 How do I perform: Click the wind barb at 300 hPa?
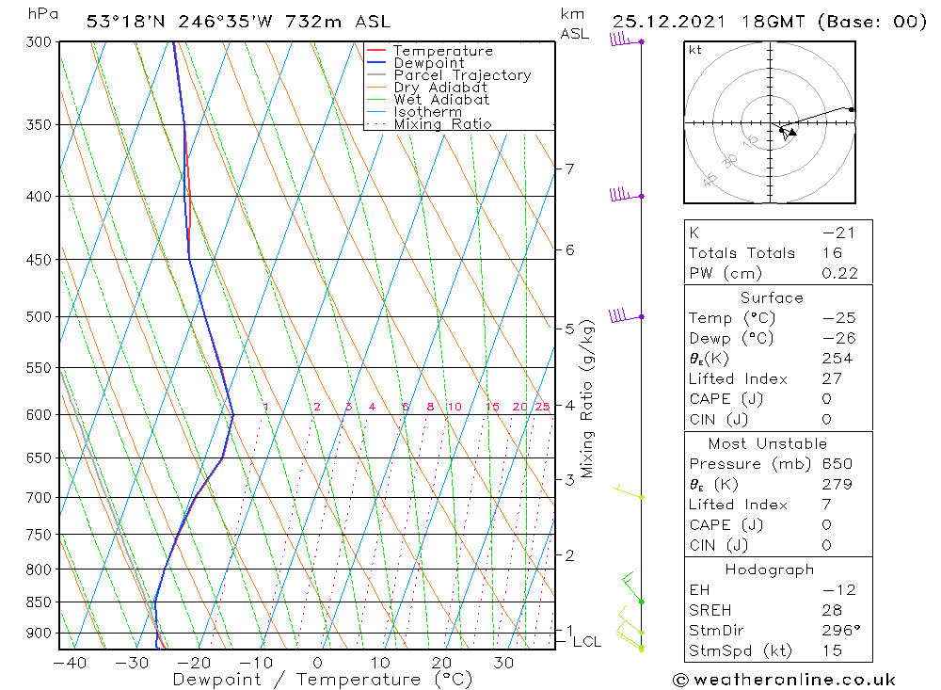point(627,40)
